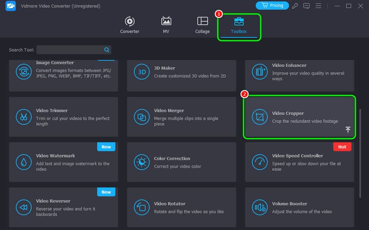Click the Search Tool input field
The height and width of the screenshot is (230, 369).
[x=69, y=50]
